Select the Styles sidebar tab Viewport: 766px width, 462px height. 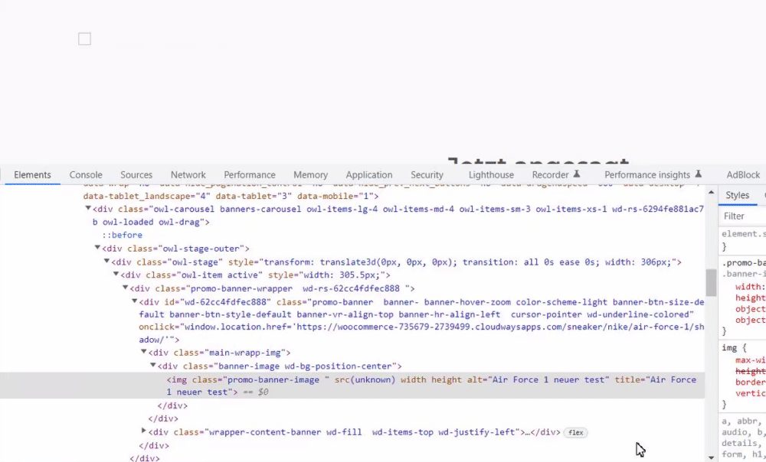coord(737,195)
